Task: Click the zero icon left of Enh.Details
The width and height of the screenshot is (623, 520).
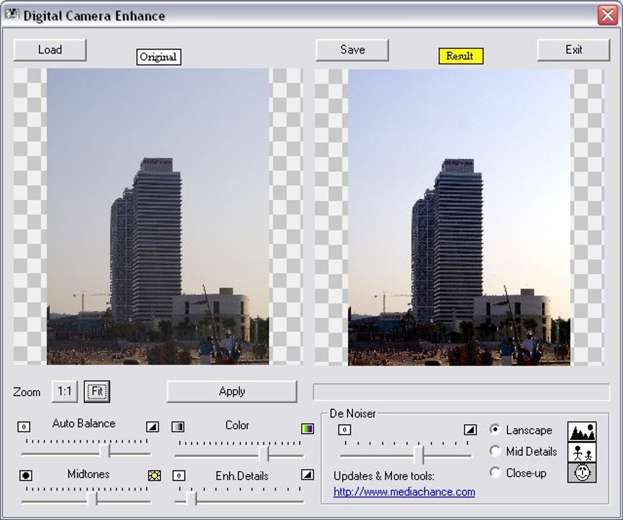Action: tap(179, 475)
